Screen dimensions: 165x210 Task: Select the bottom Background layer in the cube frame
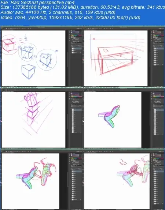(x=76, y=53)
